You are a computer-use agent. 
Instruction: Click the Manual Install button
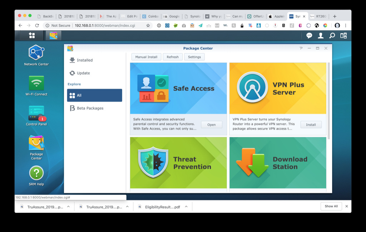(x=146, y=57)
